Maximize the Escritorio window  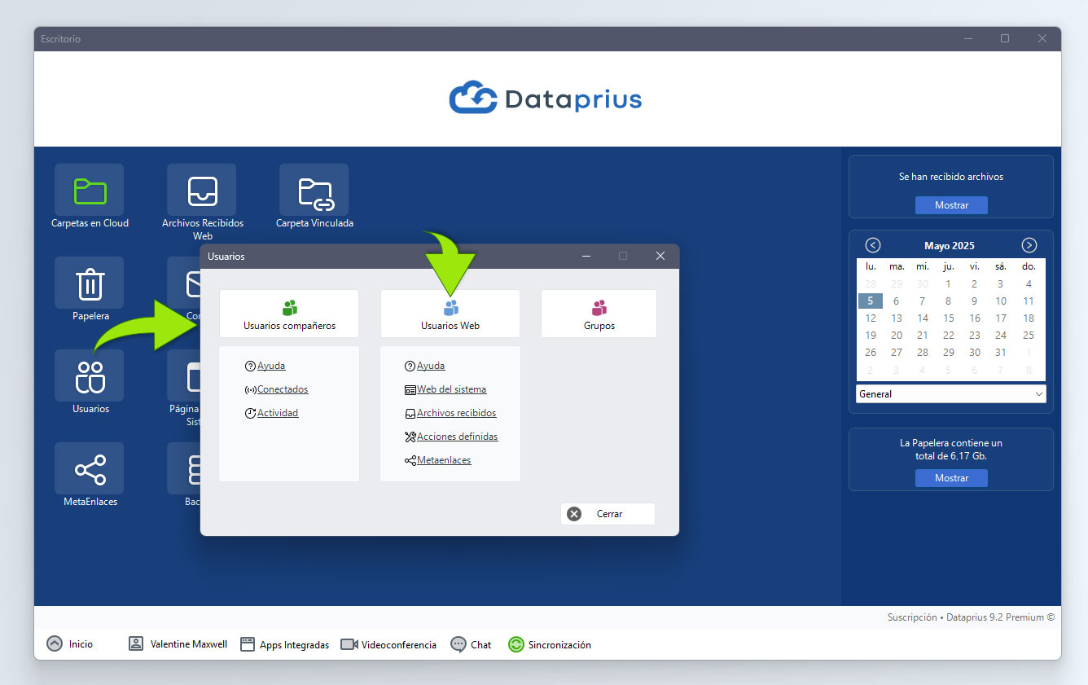pyautogui.click(x=1005, y=38)
